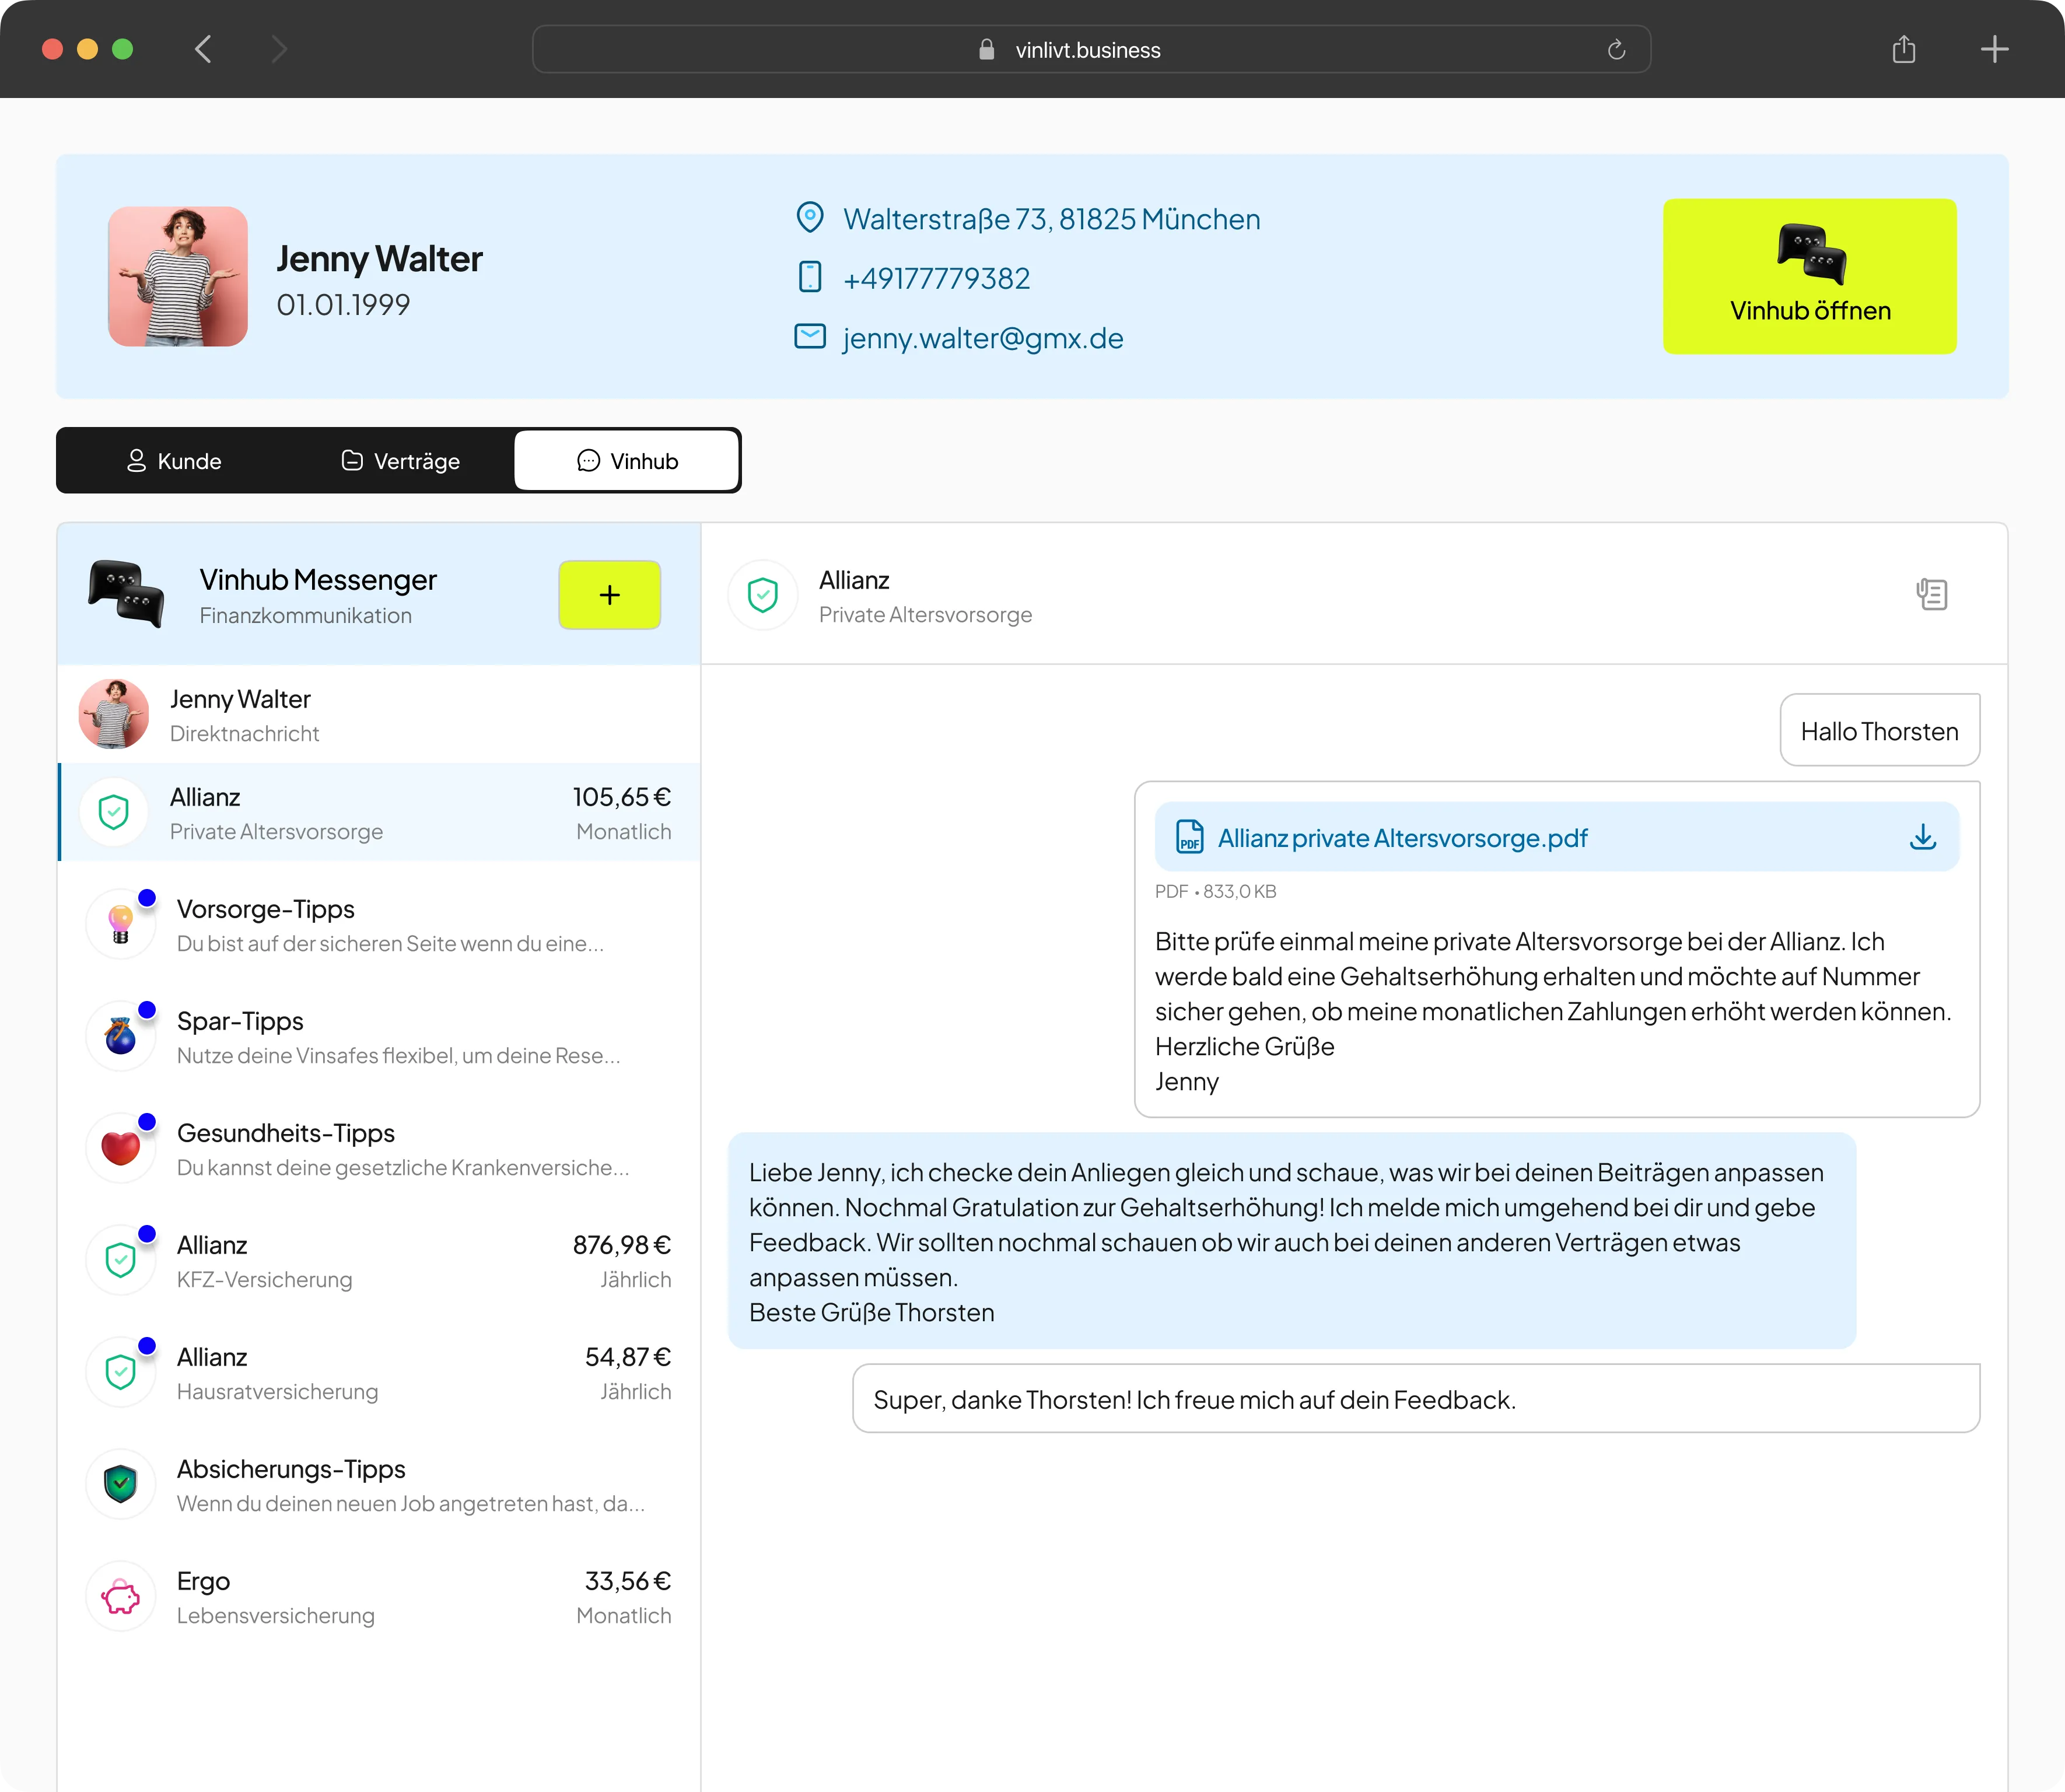Viewport: 2065px width, 1792px height.
Task: Click the KFZ-Versicherung label
Action: 264,1280
